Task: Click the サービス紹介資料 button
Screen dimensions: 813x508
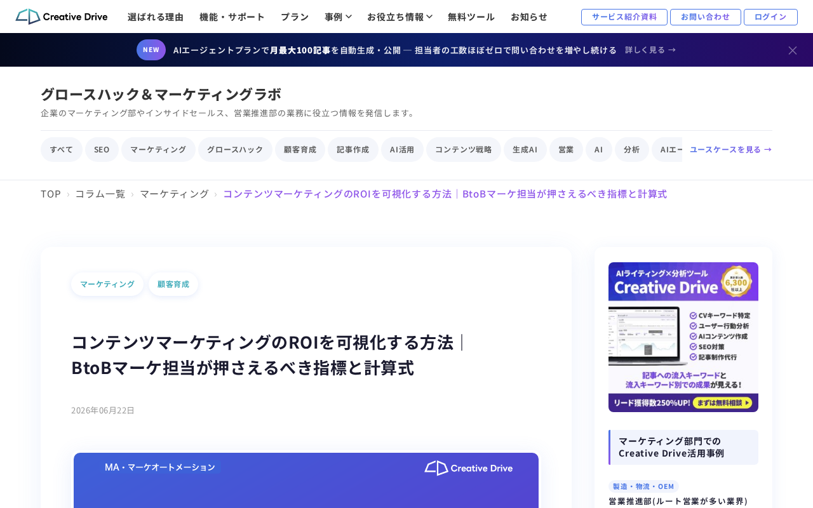Action: click(x=624, y=17)
